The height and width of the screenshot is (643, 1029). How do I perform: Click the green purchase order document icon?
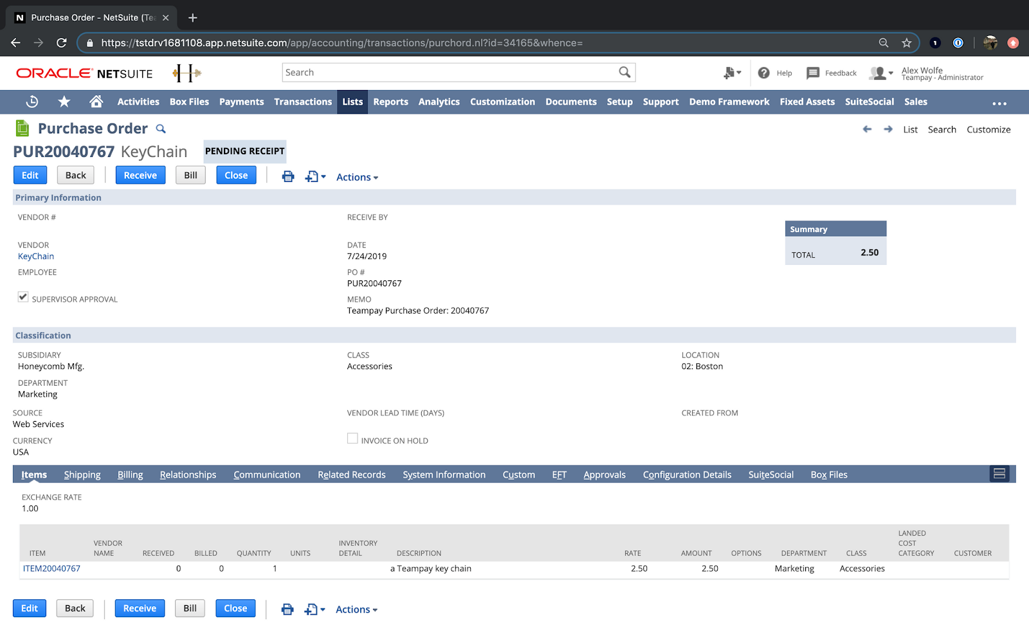(23, 129)
